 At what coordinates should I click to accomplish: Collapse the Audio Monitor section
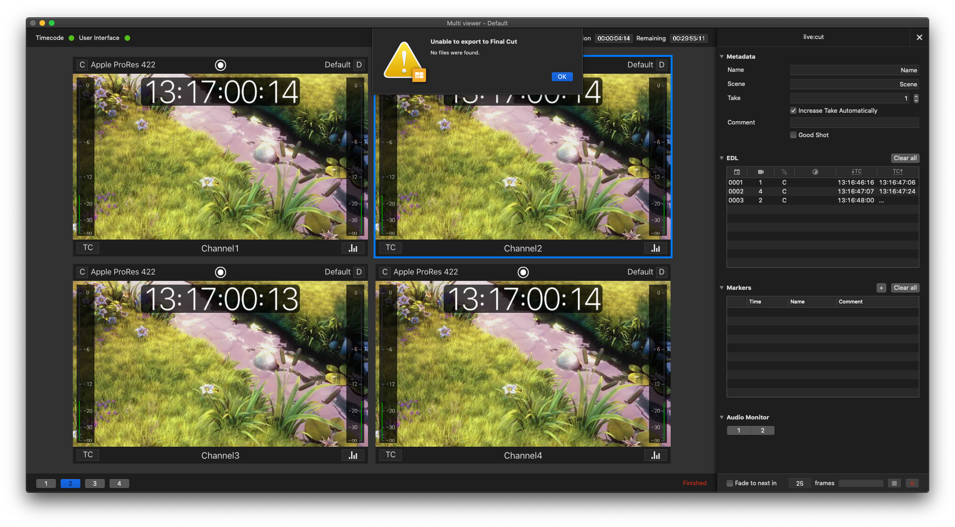tap(722, 418)
